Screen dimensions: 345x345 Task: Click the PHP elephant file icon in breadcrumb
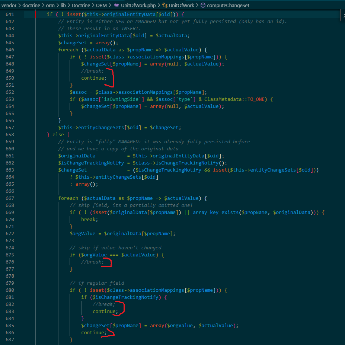pyautogui.click(x=116, y=5)
